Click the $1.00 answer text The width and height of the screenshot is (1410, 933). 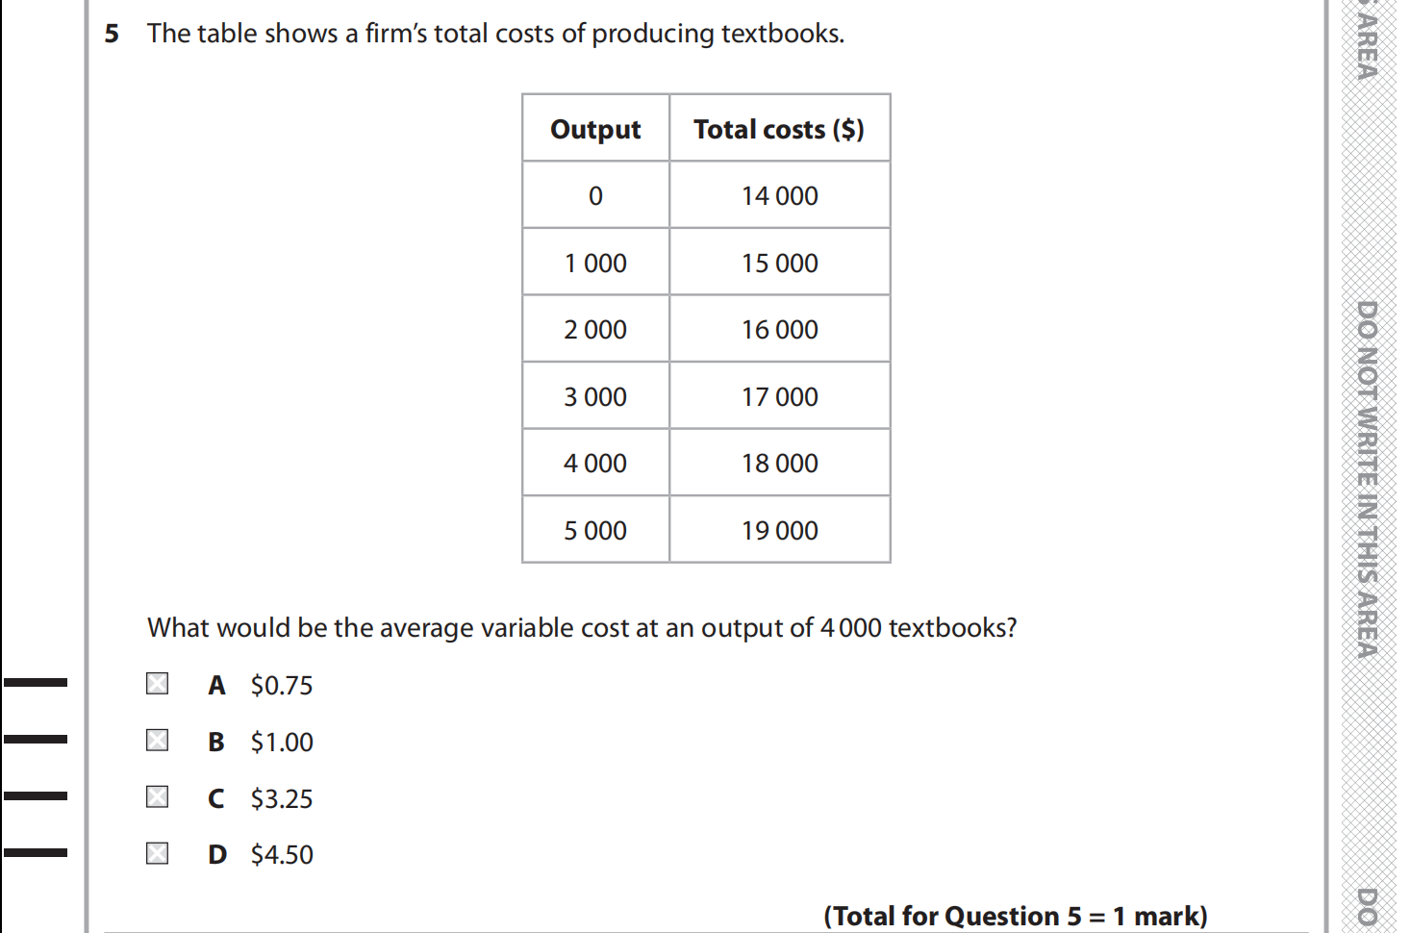coord(282,743)
